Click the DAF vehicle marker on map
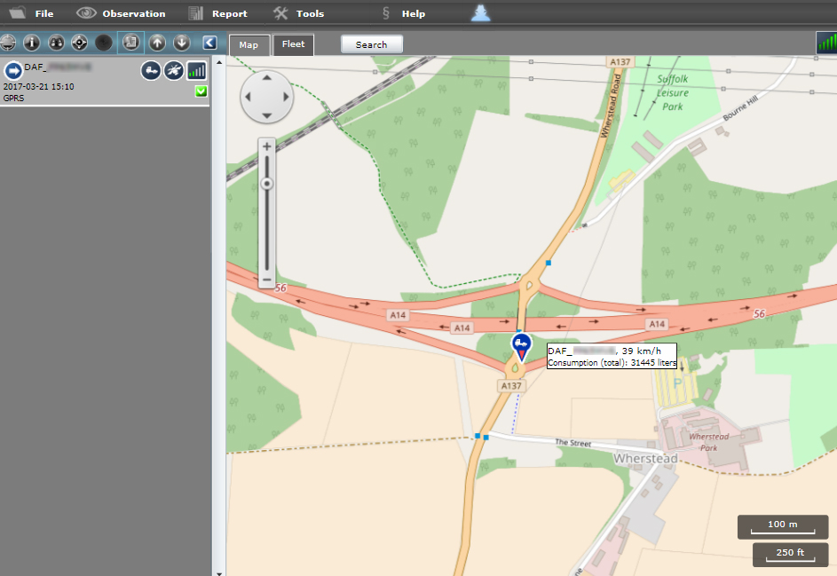The width and height of the screenshot is (837, 576). coord(520,345)
